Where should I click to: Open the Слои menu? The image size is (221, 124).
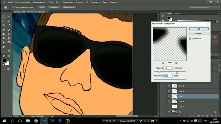click(x=51, y=2)
